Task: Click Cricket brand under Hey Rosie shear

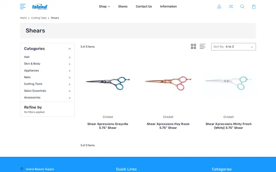Action: (x=168, y=117)
